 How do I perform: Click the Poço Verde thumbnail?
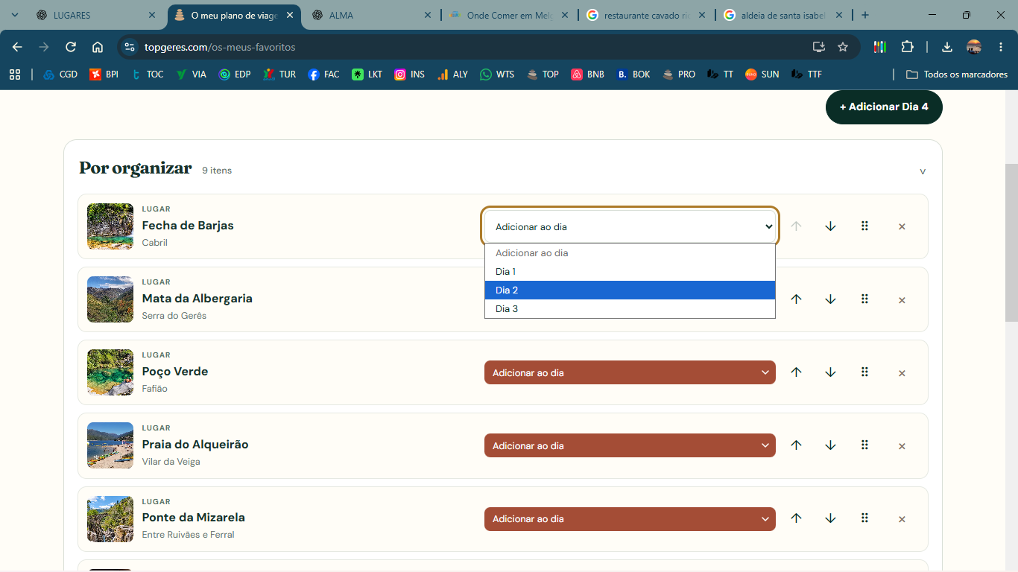[110, 372]
